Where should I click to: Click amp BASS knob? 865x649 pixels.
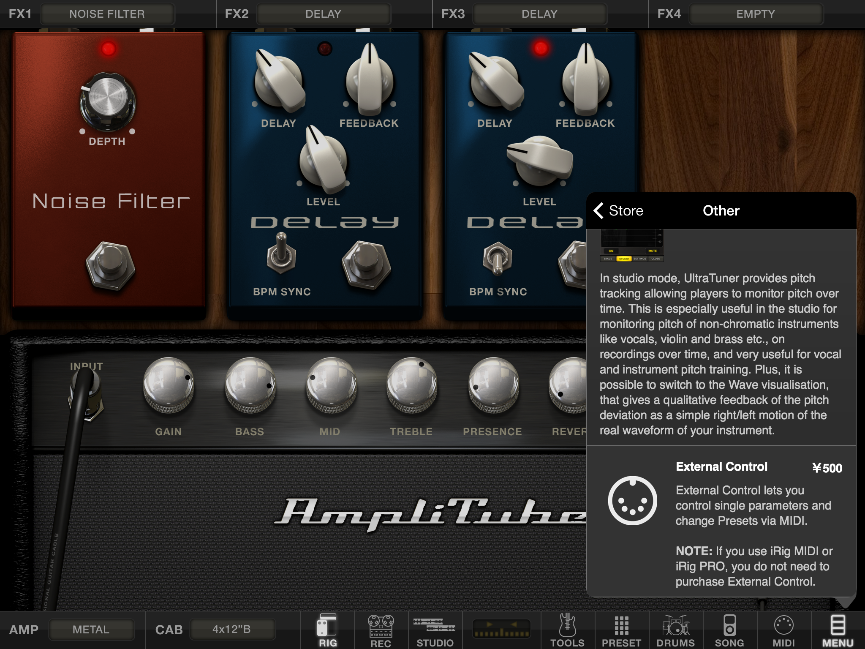250,386
